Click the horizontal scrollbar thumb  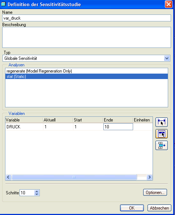74,177
